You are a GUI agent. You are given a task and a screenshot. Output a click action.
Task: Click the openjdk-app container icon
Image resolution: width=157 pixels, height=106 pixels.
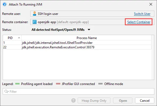pos(35,22)
